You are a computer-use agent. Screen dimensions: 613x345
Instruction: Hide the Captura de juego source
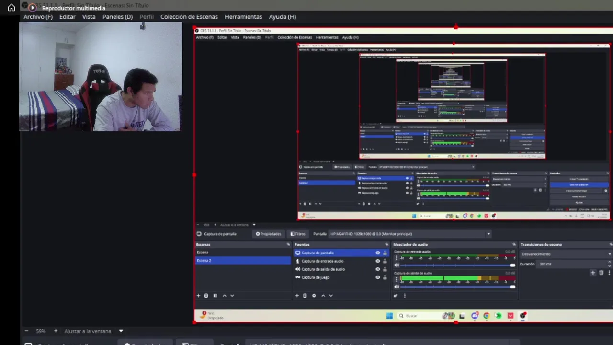click(378, 277)
